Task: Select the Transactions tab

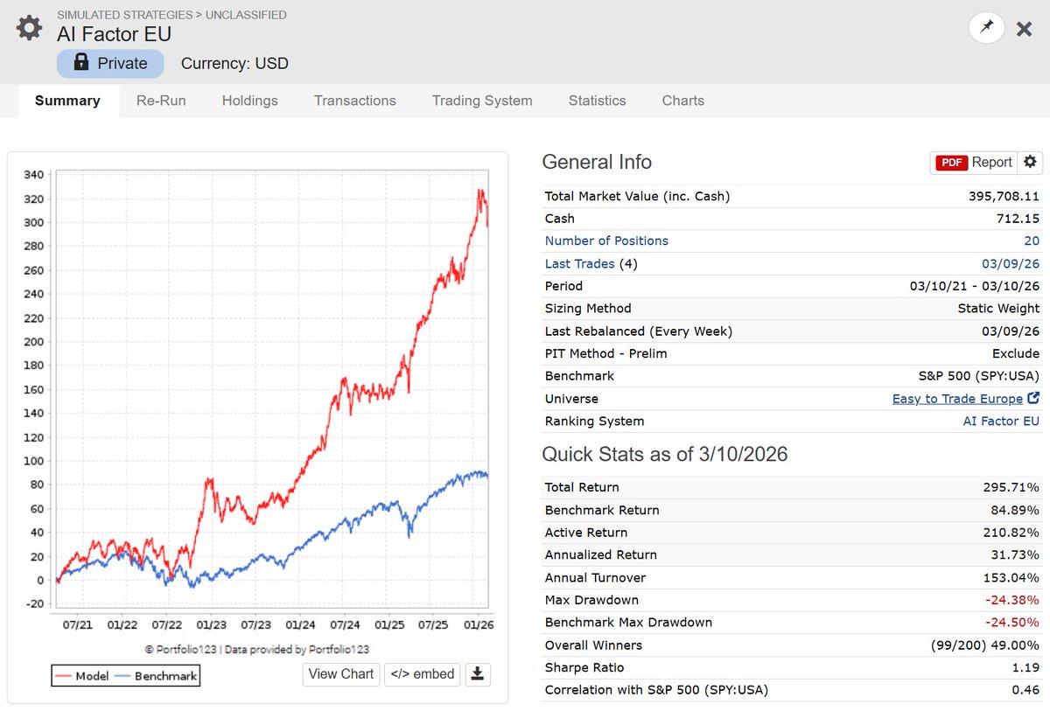Action: (355, 101)
